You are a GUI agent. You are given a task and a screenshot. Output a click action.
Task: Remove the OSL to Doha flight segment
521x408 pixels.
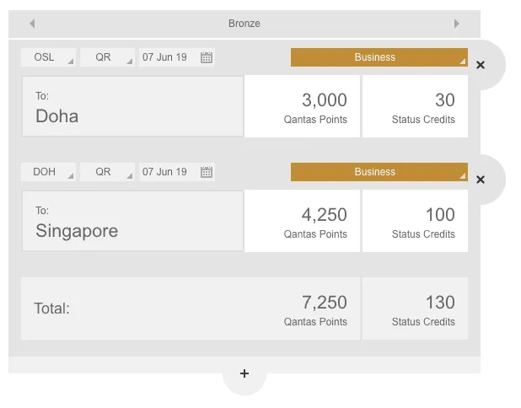coord(481,65)
